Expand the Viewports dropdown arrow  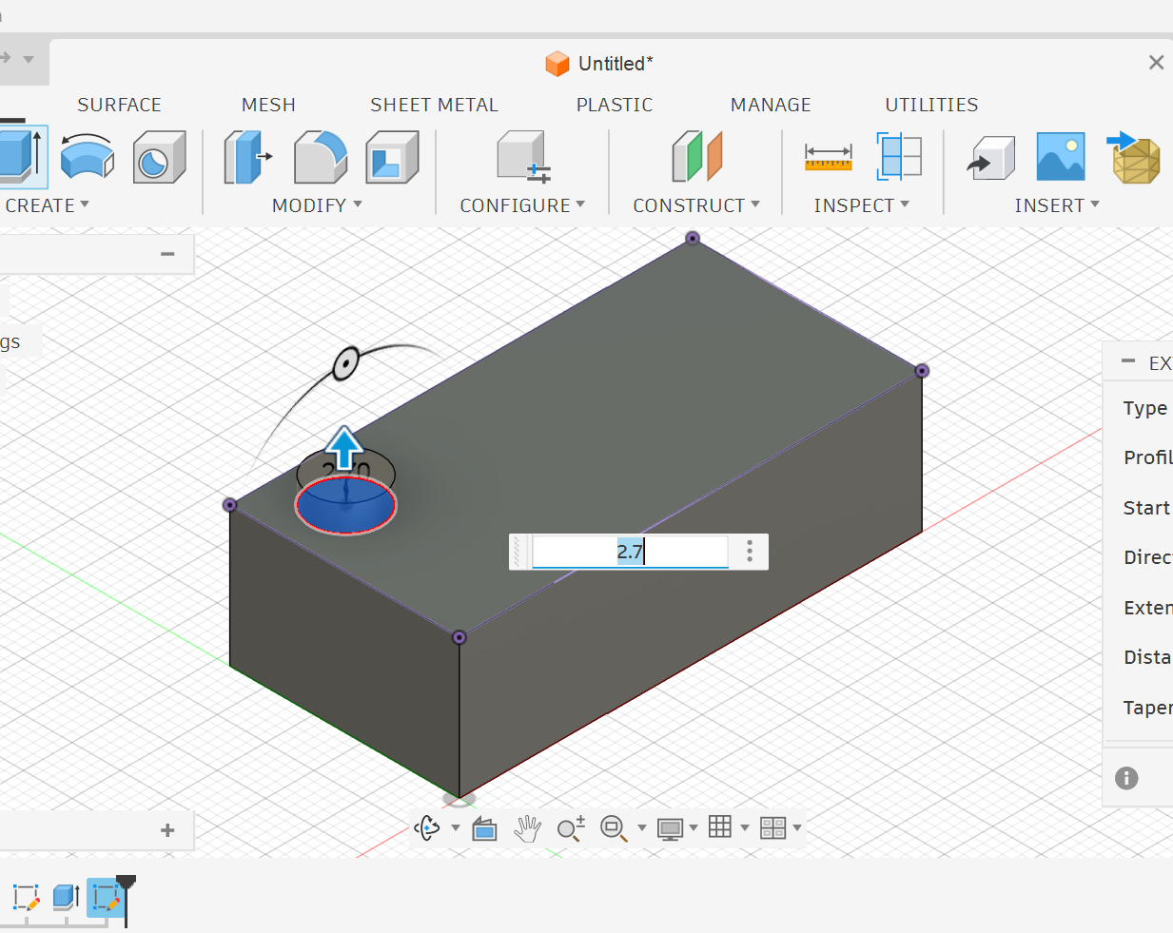(x=797, y=828)
